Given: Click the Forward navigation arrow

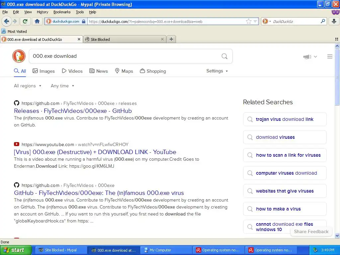Looking at the screenshot, I should click(x=15, y=21).
